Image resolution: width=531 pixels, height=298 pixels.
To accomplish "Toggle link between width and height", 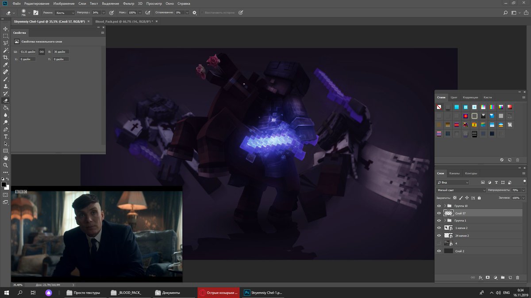I will click(x=42, y=52).
